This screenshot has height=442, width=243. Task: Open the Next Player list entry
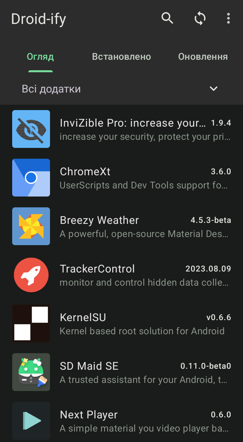(x=121, y=421)
